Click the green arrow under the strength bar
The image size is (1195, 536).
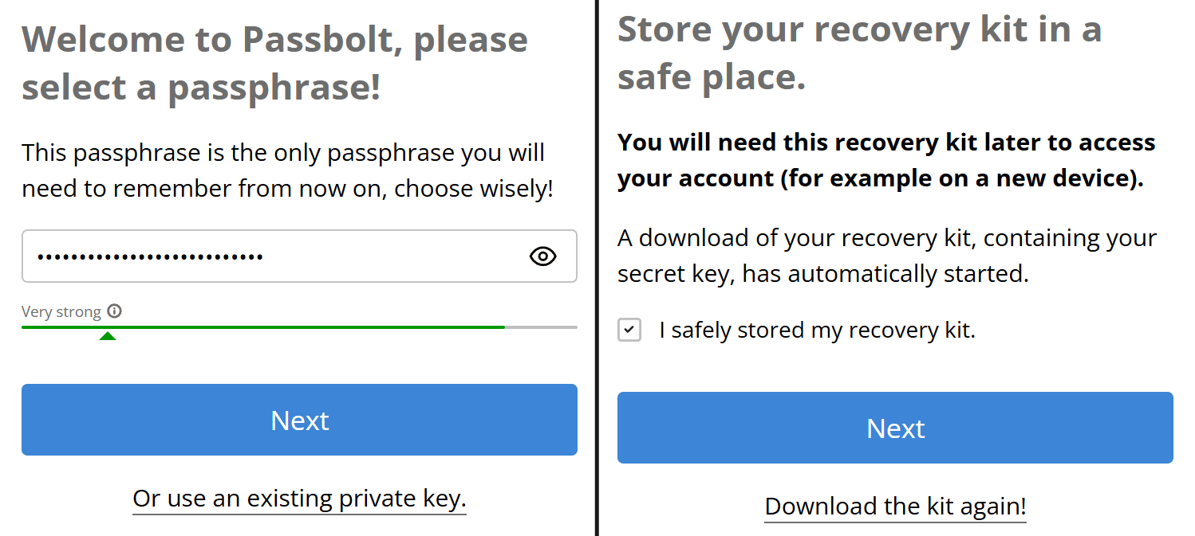coord(108,337)
